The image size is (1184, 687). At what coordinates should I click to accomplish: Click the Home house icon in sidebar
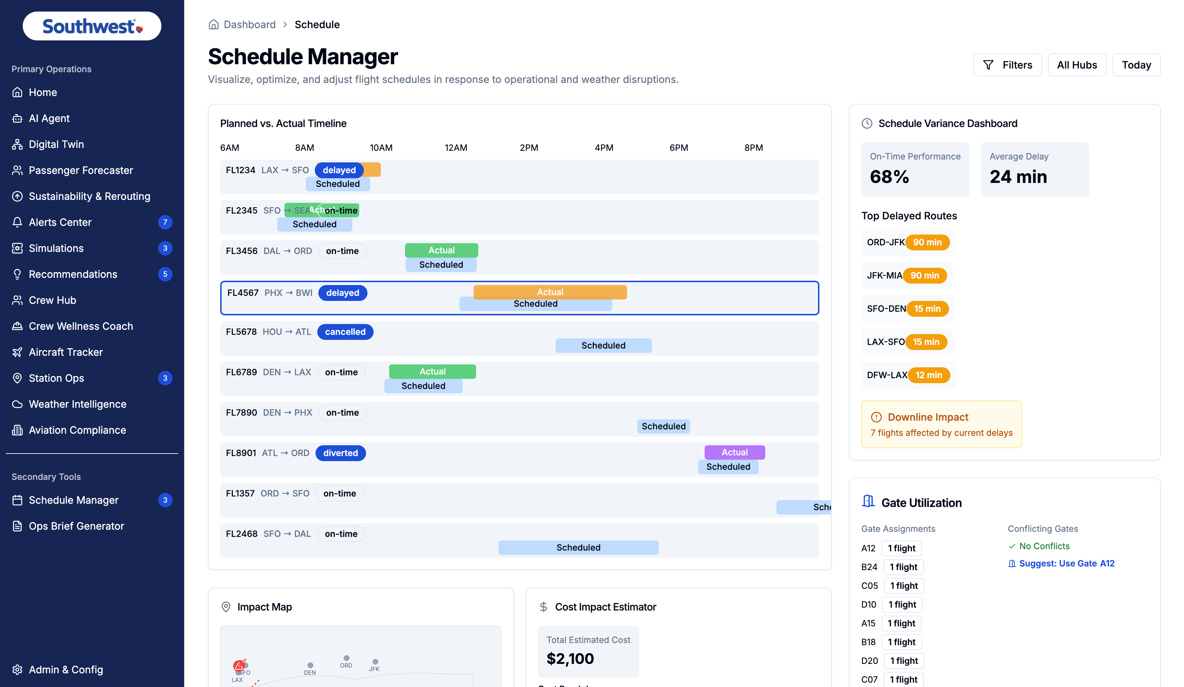click(17, 92)
